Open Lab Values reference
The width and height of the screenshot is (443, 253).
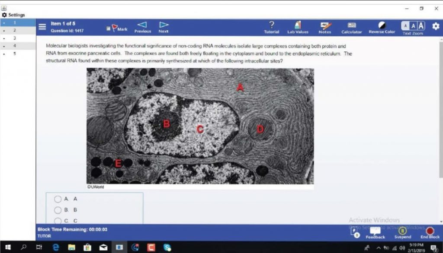pyautogui.click(x=298, y=27)
